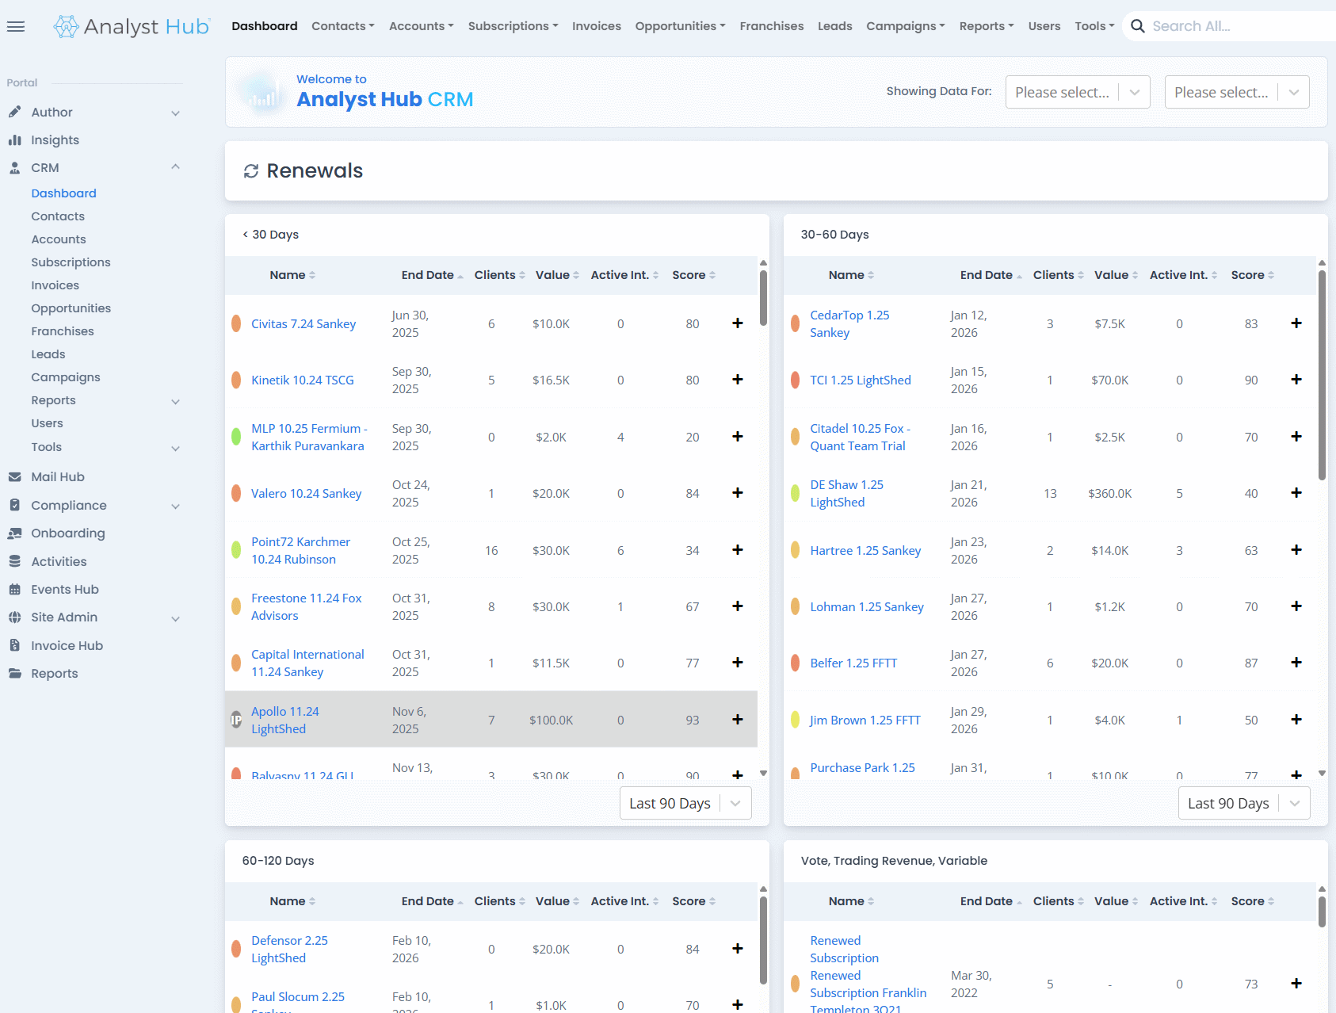Click the Invoice Hub document icon

point(15,645)
